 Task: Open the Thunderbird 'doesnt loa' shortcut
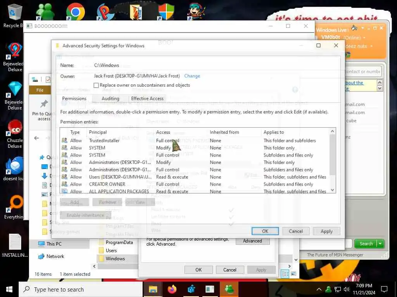[14, 169]
